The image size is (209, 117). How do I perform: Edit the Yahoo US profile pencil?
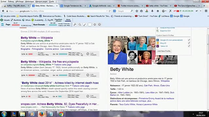coord(189,46)
